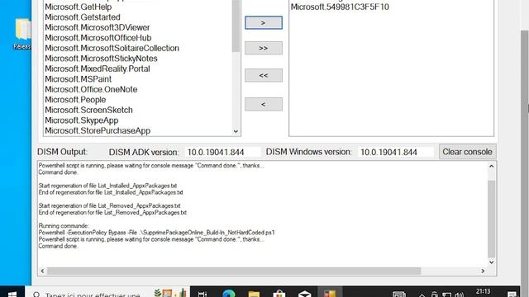Screen dimensions: 529x297
Task: Select Microsoft.StorePurchaseApp in the list
Action: [98, 130]
